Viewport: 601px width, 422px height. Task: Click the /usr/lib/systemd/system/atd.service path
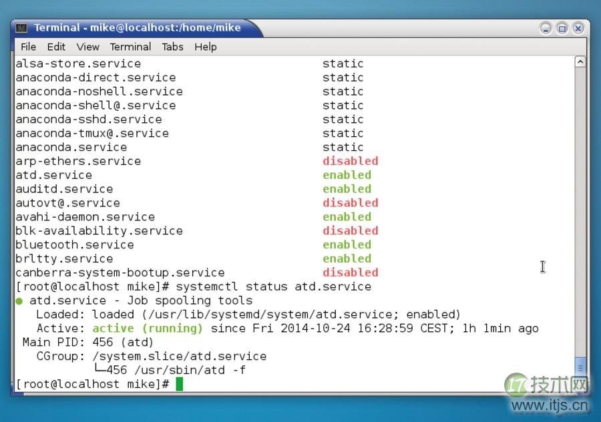[x=270, y=314]
